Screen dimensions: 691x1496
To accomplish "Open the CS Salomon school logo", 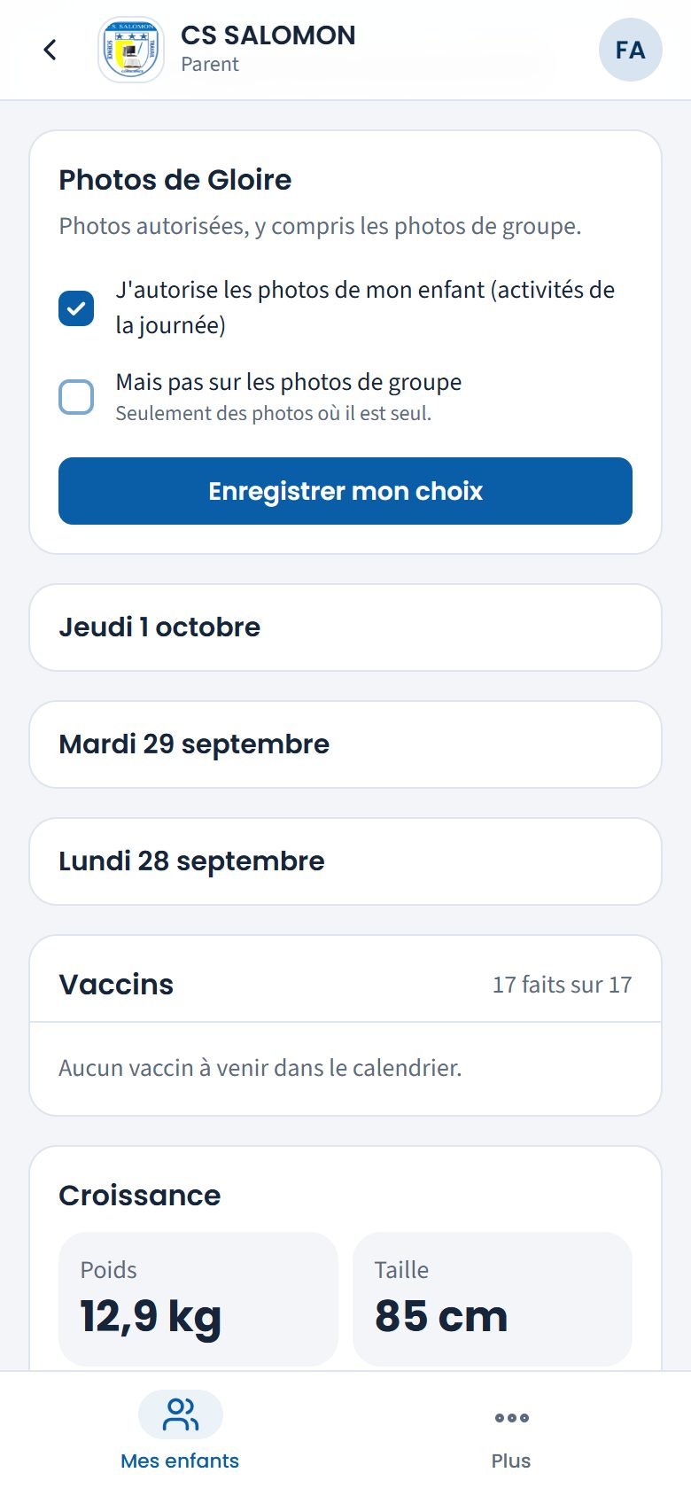I will tap(131, 50).
